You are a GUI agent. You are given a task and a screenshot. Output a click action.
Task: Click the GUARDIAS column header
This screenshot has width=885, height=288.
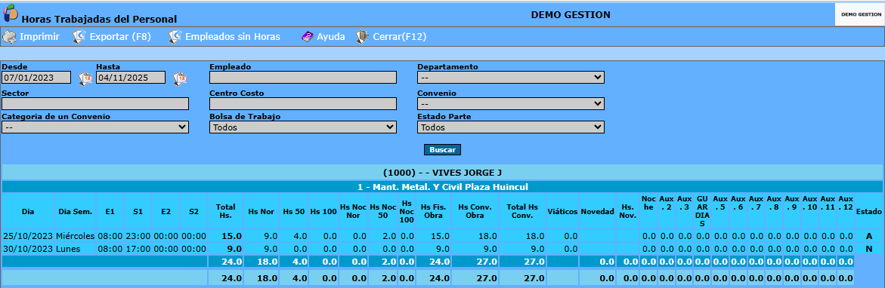tap(701, 212)
